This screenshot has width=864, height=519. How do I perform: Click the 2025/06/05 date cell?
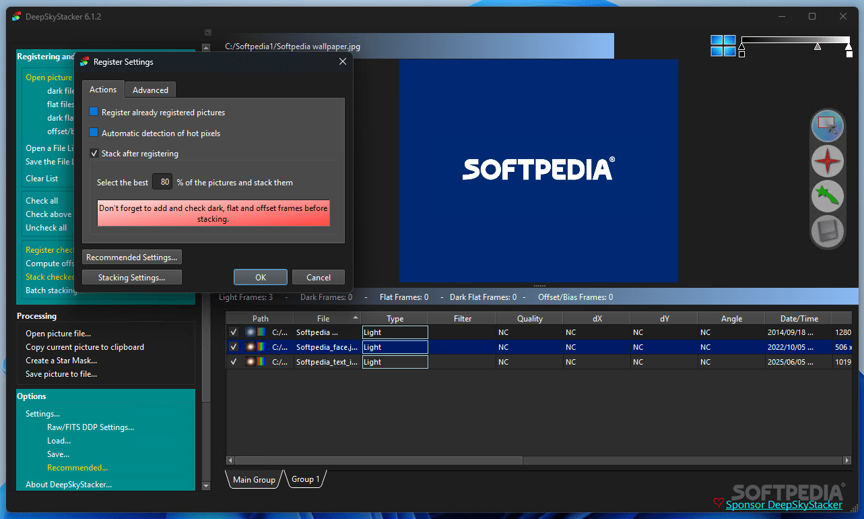click(x=799, y=362)
